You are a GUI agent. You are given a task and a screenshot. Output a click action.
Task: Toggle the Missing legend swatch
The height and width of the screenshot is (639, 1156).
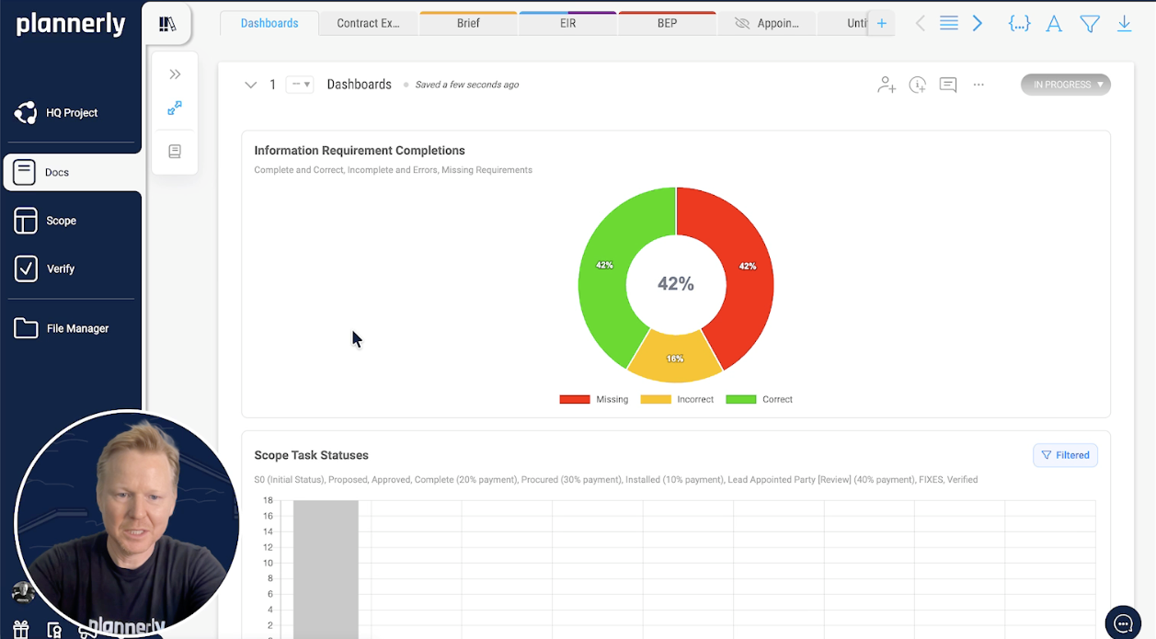[x=575, y=400]
